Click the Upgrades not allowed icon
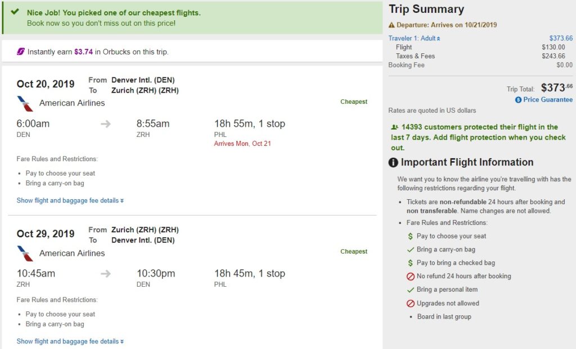576x349 pixels. click(x=411, y=304)
